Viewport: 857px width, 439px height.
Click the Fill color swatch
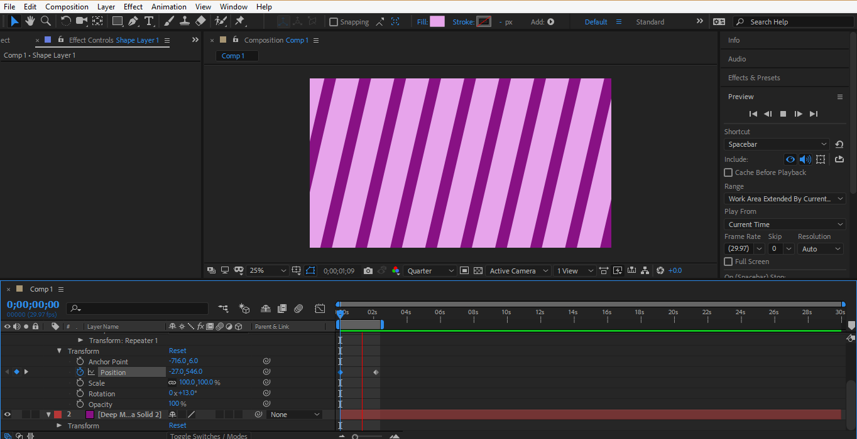(437, 22)
